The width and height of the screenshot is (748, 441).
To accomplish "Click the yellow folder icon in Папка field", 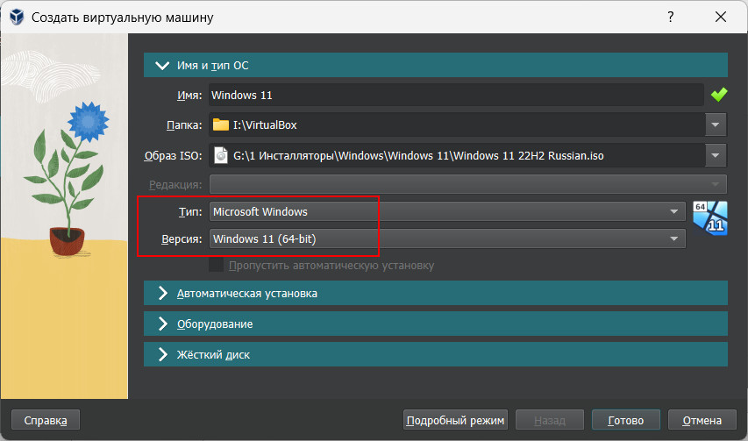I will coord(220,124).
